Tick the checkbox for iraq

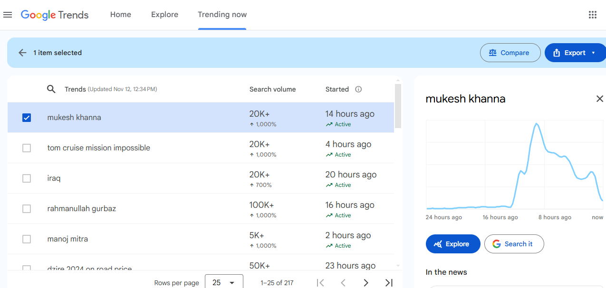(x=27, y=178)
